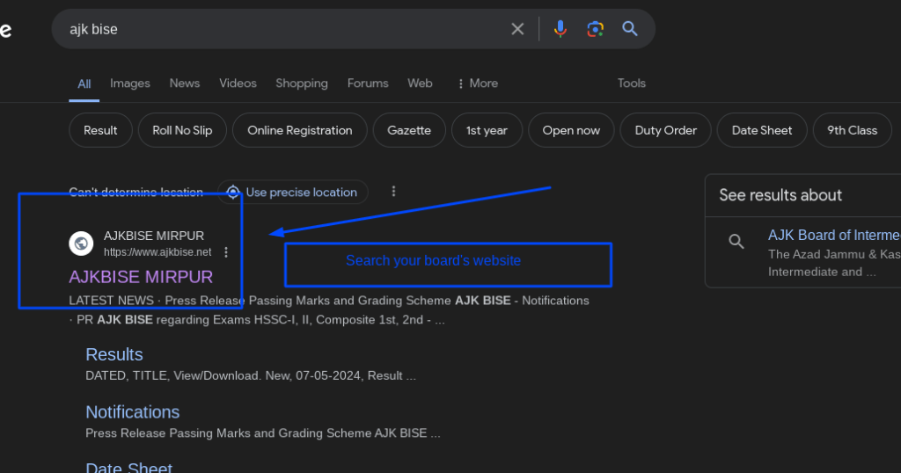
Task: Start voice search with microphone icon
Action: pyautogui.click(x=560, y=29)
